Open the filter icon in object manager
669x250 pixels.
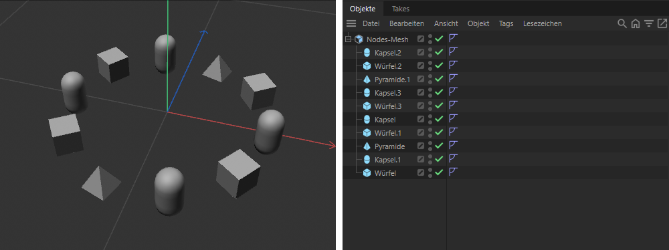click(x=649, y=23)
